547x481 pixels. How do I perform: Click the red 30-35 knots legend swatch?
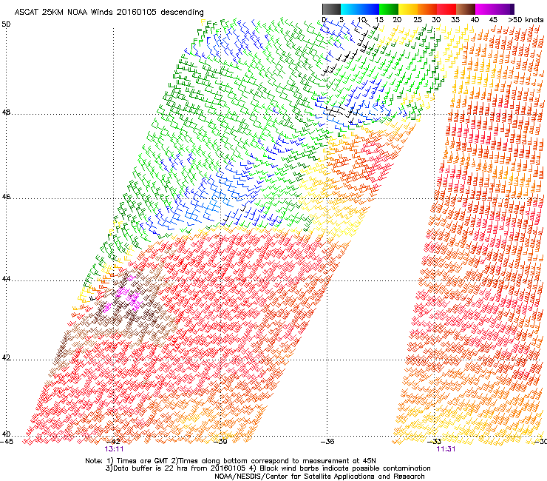446,9
